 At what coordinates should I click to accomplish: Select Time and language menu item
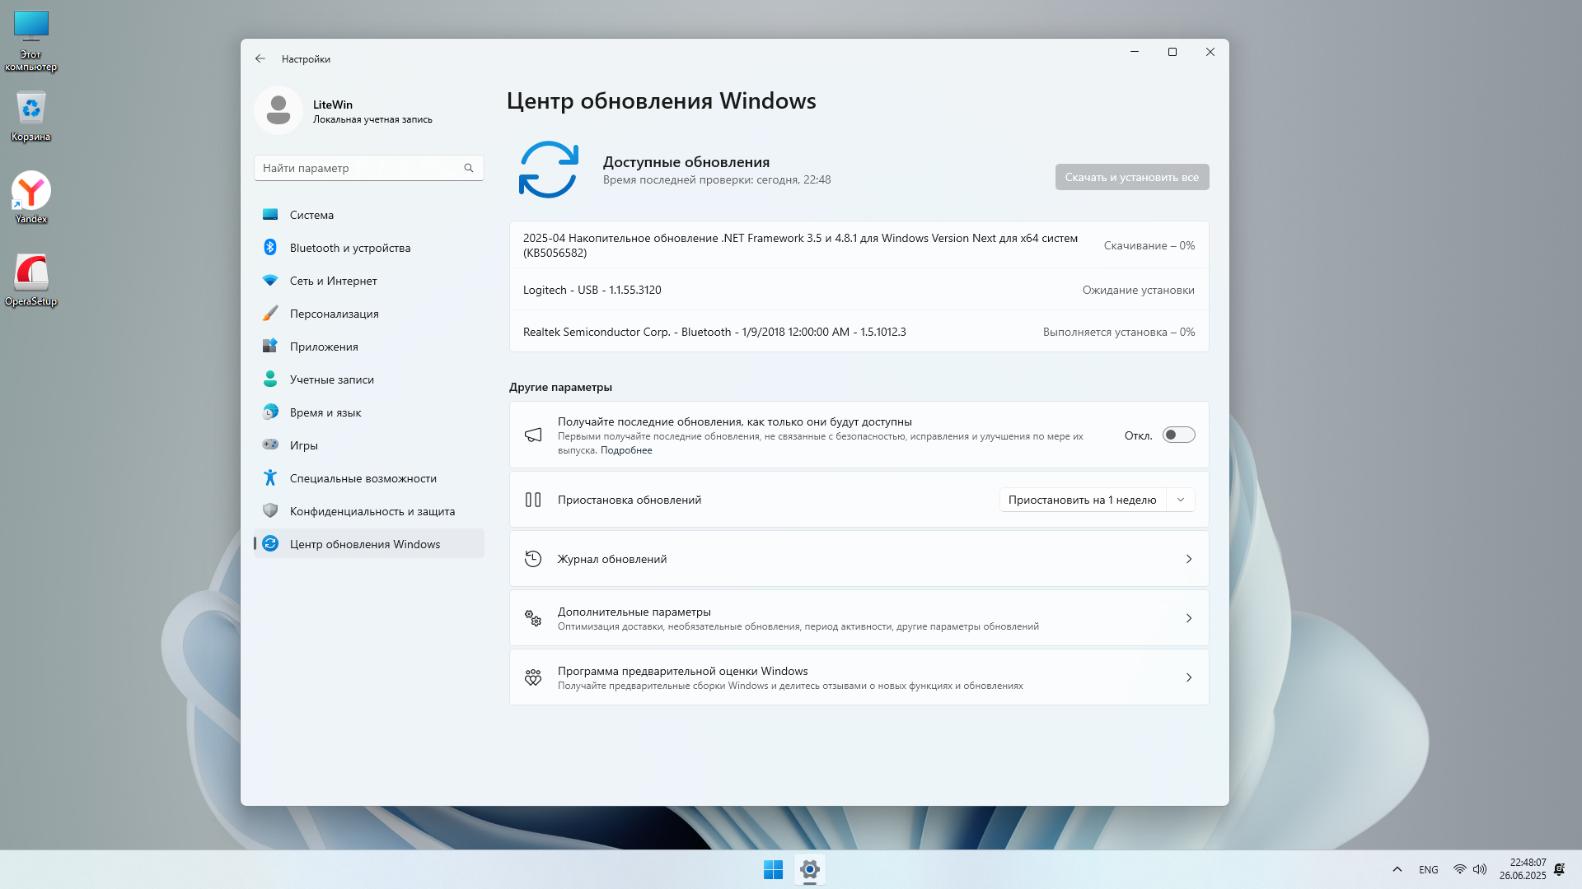[x=325, y=412]
